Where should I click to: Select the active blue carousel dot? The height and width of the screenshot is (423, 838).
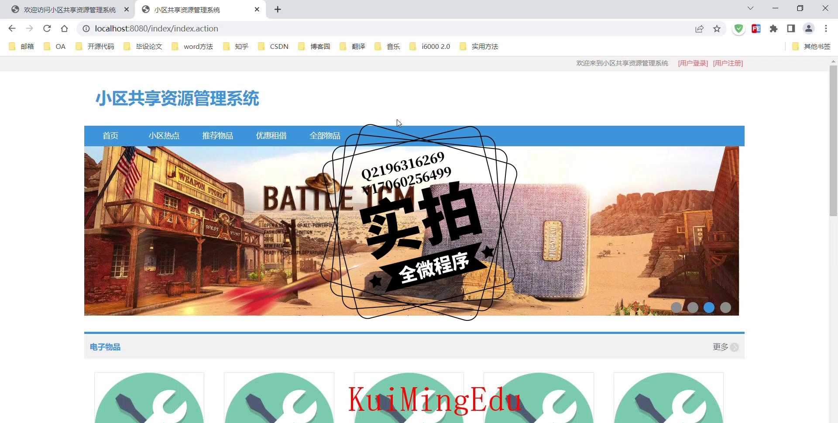click(x=709, y=308)
